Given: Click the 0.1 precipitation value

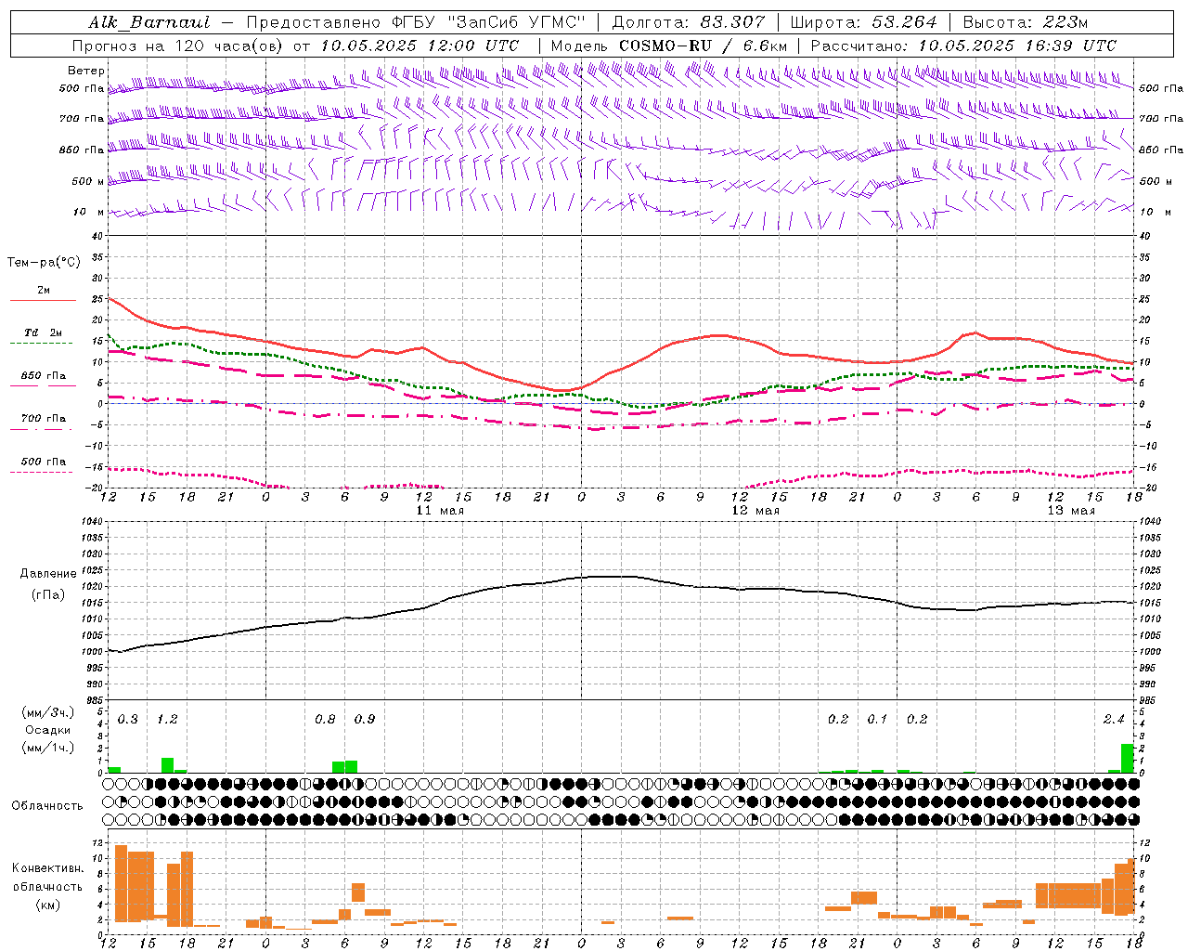Looking at the screenshot, I should pos(877,720).
